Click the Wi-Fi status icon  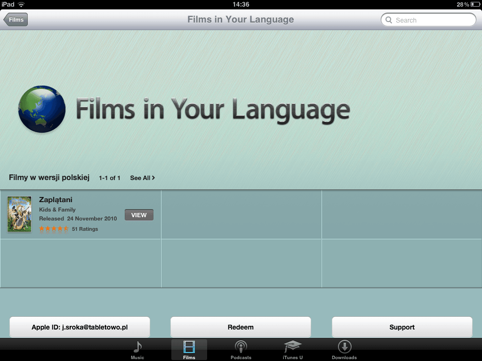click(x=21, y=4)
